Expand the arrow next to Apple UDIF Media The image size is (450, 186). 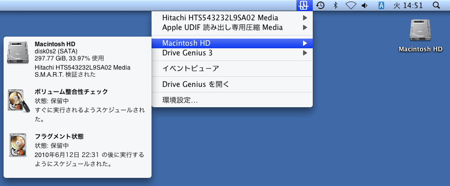pos(305,27)
